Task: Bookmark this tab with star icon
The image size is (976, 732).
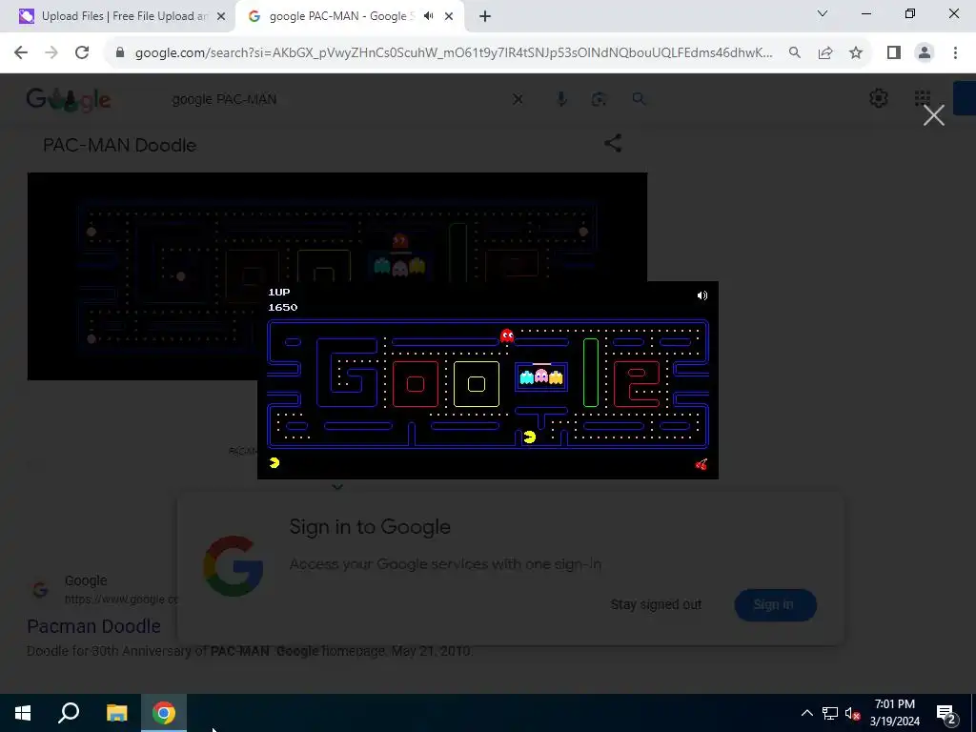Action: point(856,52)
